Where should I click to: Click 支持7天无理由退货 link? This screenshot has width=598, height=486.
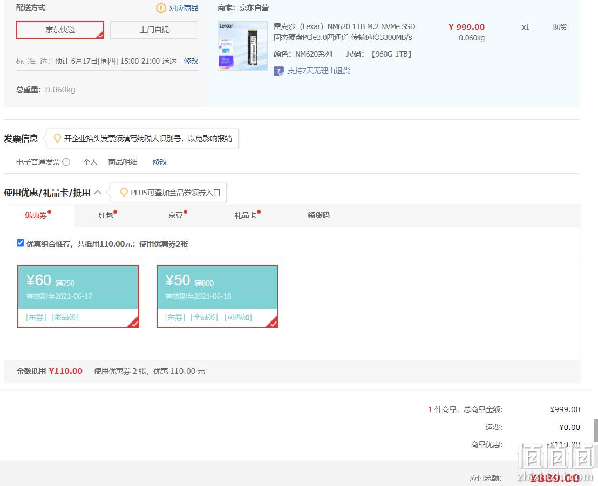318,71
